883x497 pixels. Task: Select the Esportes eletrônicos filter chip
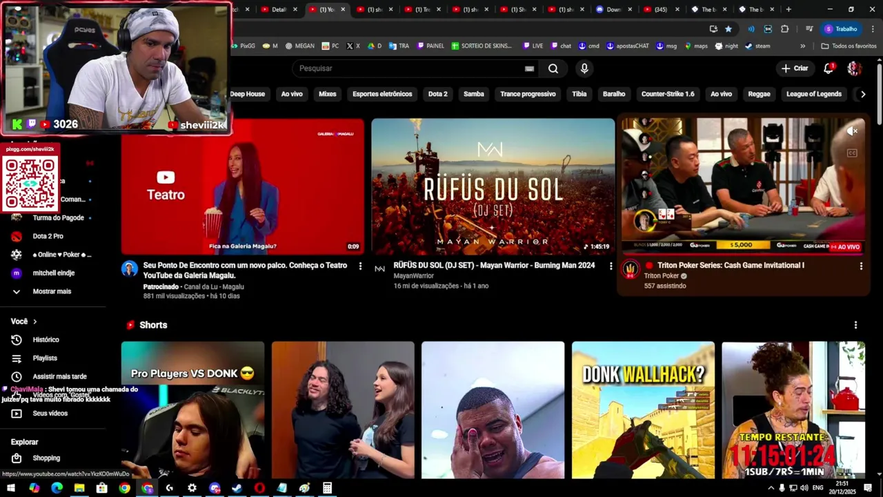(x=382, y=94)
